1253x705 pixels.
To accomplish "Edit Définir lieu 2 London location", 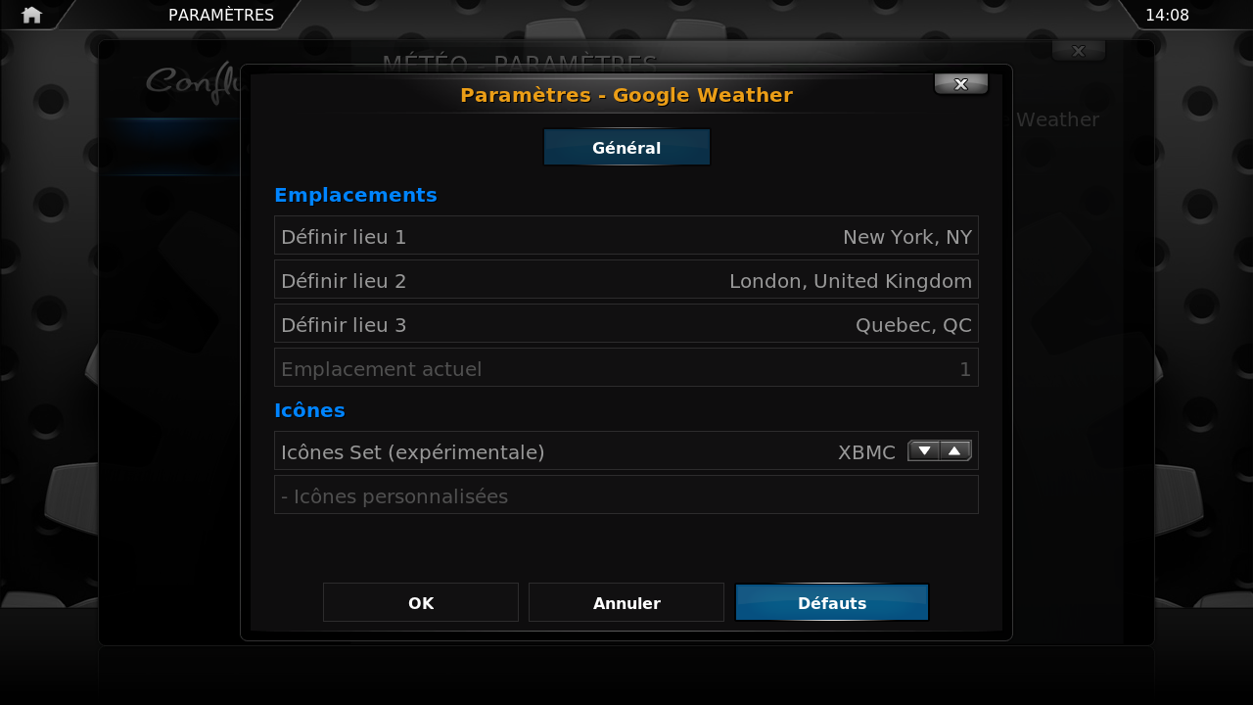I will (626, 280).
